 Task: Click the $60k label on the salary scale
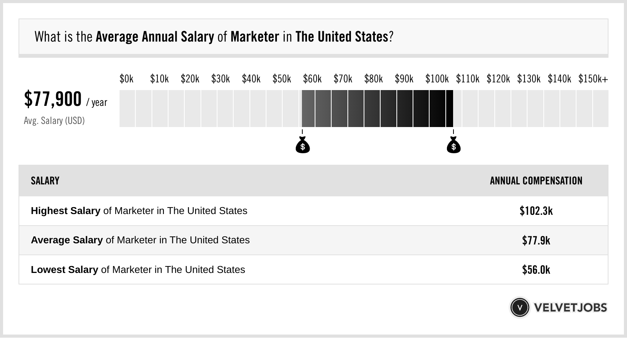(x=312, y=79)
